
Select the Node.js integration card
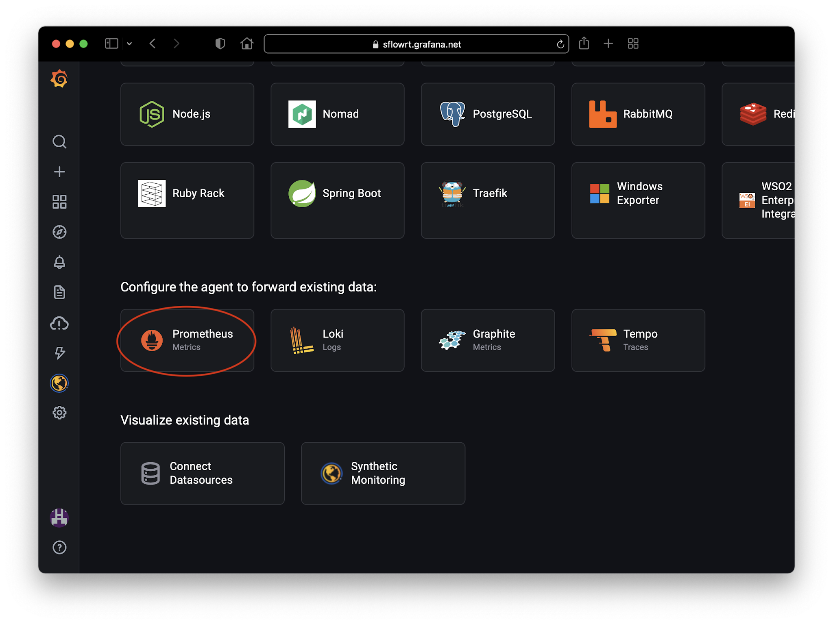187,114
